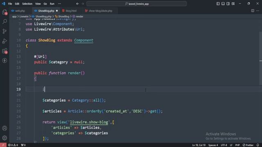The image size is (262, 147).
Task: Click Prettier status bar item
Action: (x=248, y=145)
